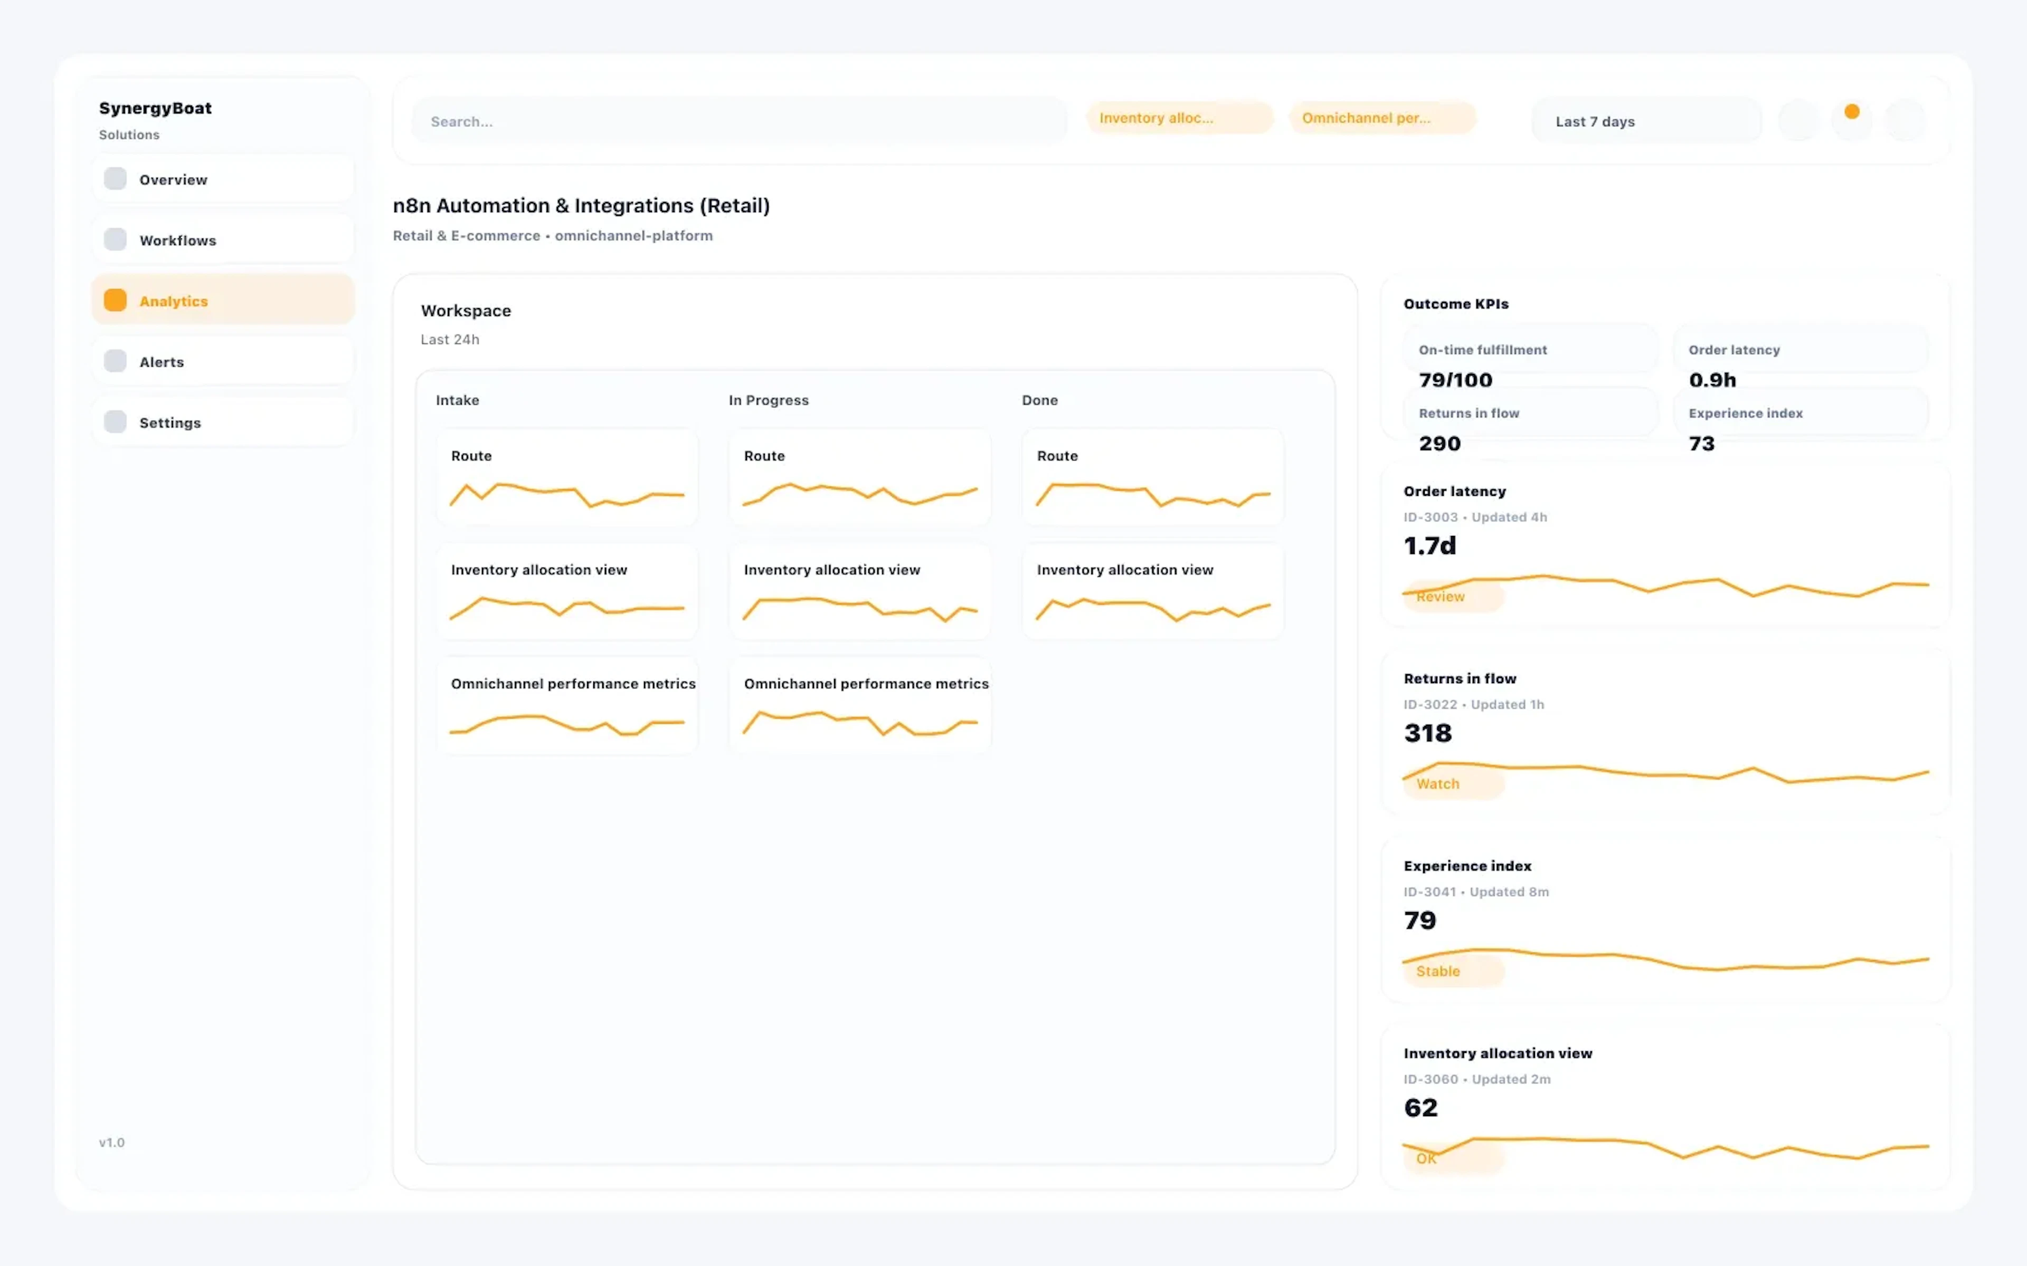Select the Overview icon in the sidebar
This screenshot has width=2027, height=1266.
tap(115, 178)
